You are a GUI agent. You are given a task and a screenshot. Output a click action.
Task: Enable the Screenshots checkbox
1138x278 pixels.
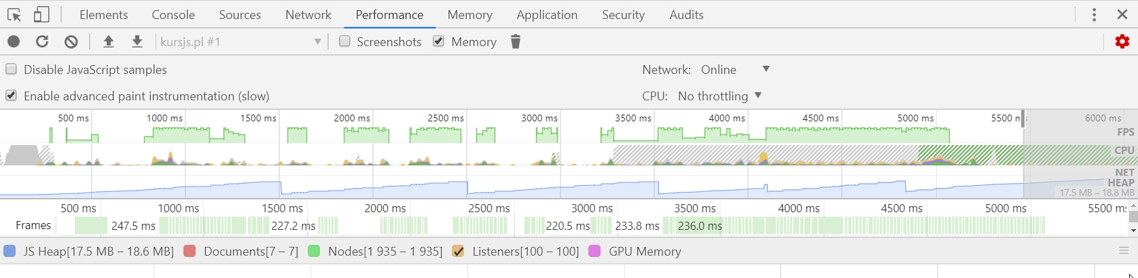[x=345, y=41]
